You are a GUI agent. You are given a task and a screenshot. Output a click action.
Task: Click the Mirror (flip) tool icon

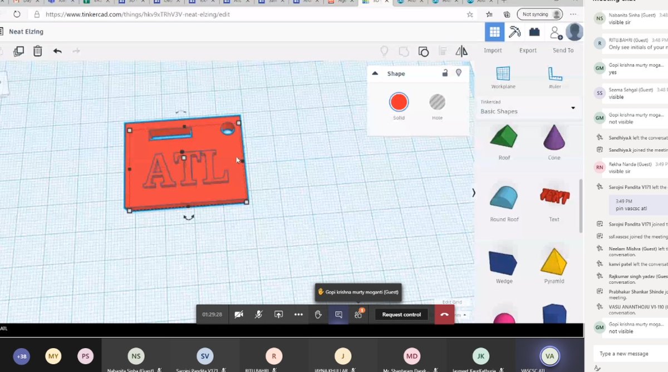pos(461,51)
